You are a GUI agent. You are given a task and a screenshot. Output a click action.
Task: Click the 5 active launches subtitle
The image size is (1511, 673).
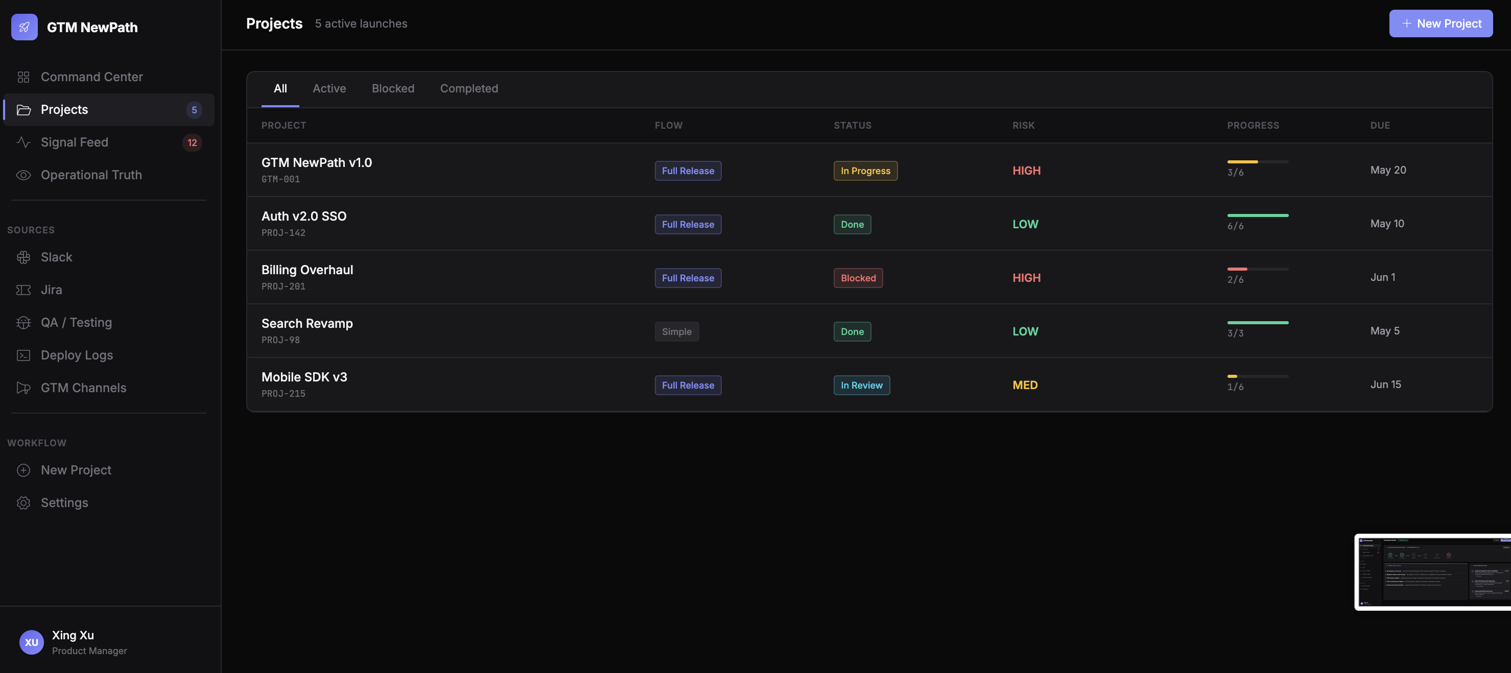click(361, 24)
